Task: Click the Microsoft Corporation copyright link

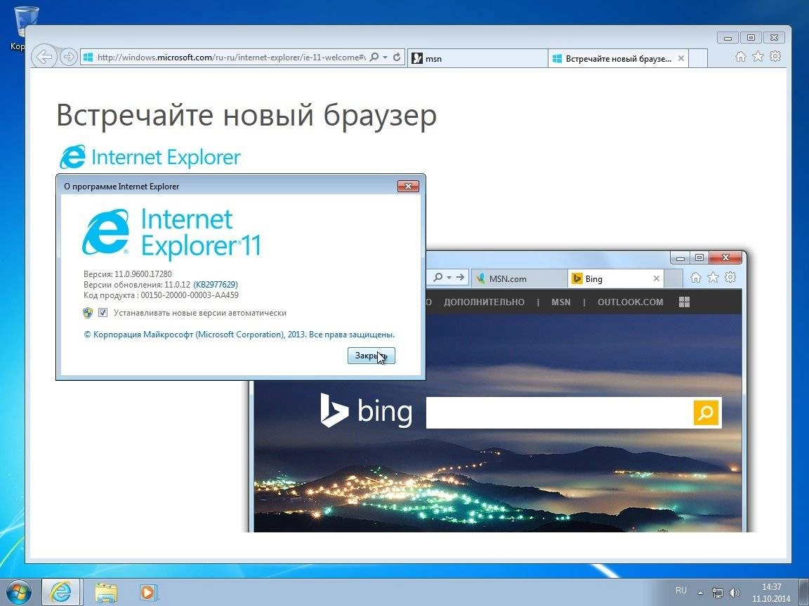Action: point(239,335)
